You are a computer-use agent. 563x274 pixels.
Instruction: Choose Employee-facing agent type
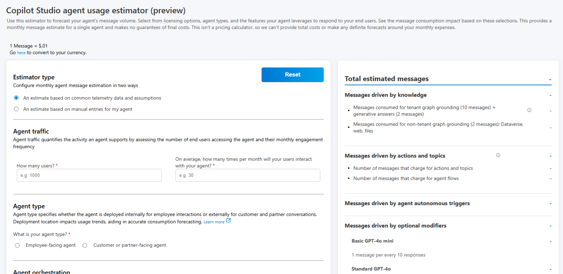click(x=17, y=245)
